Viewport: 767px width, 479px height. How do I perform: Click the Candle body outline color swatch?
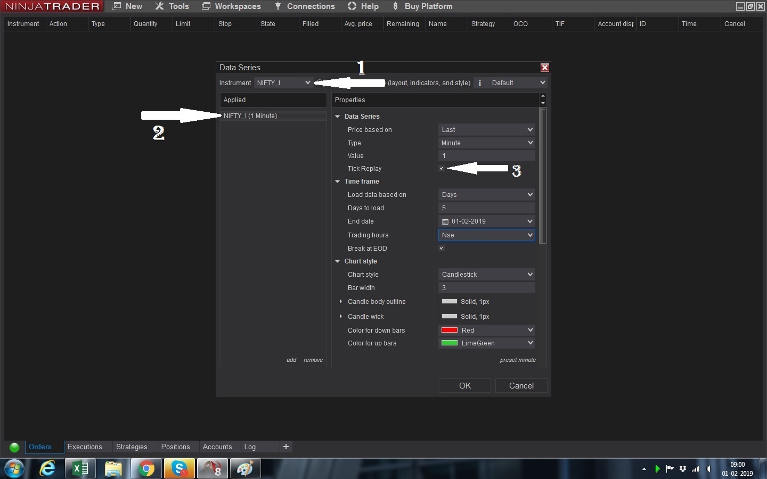450,302
